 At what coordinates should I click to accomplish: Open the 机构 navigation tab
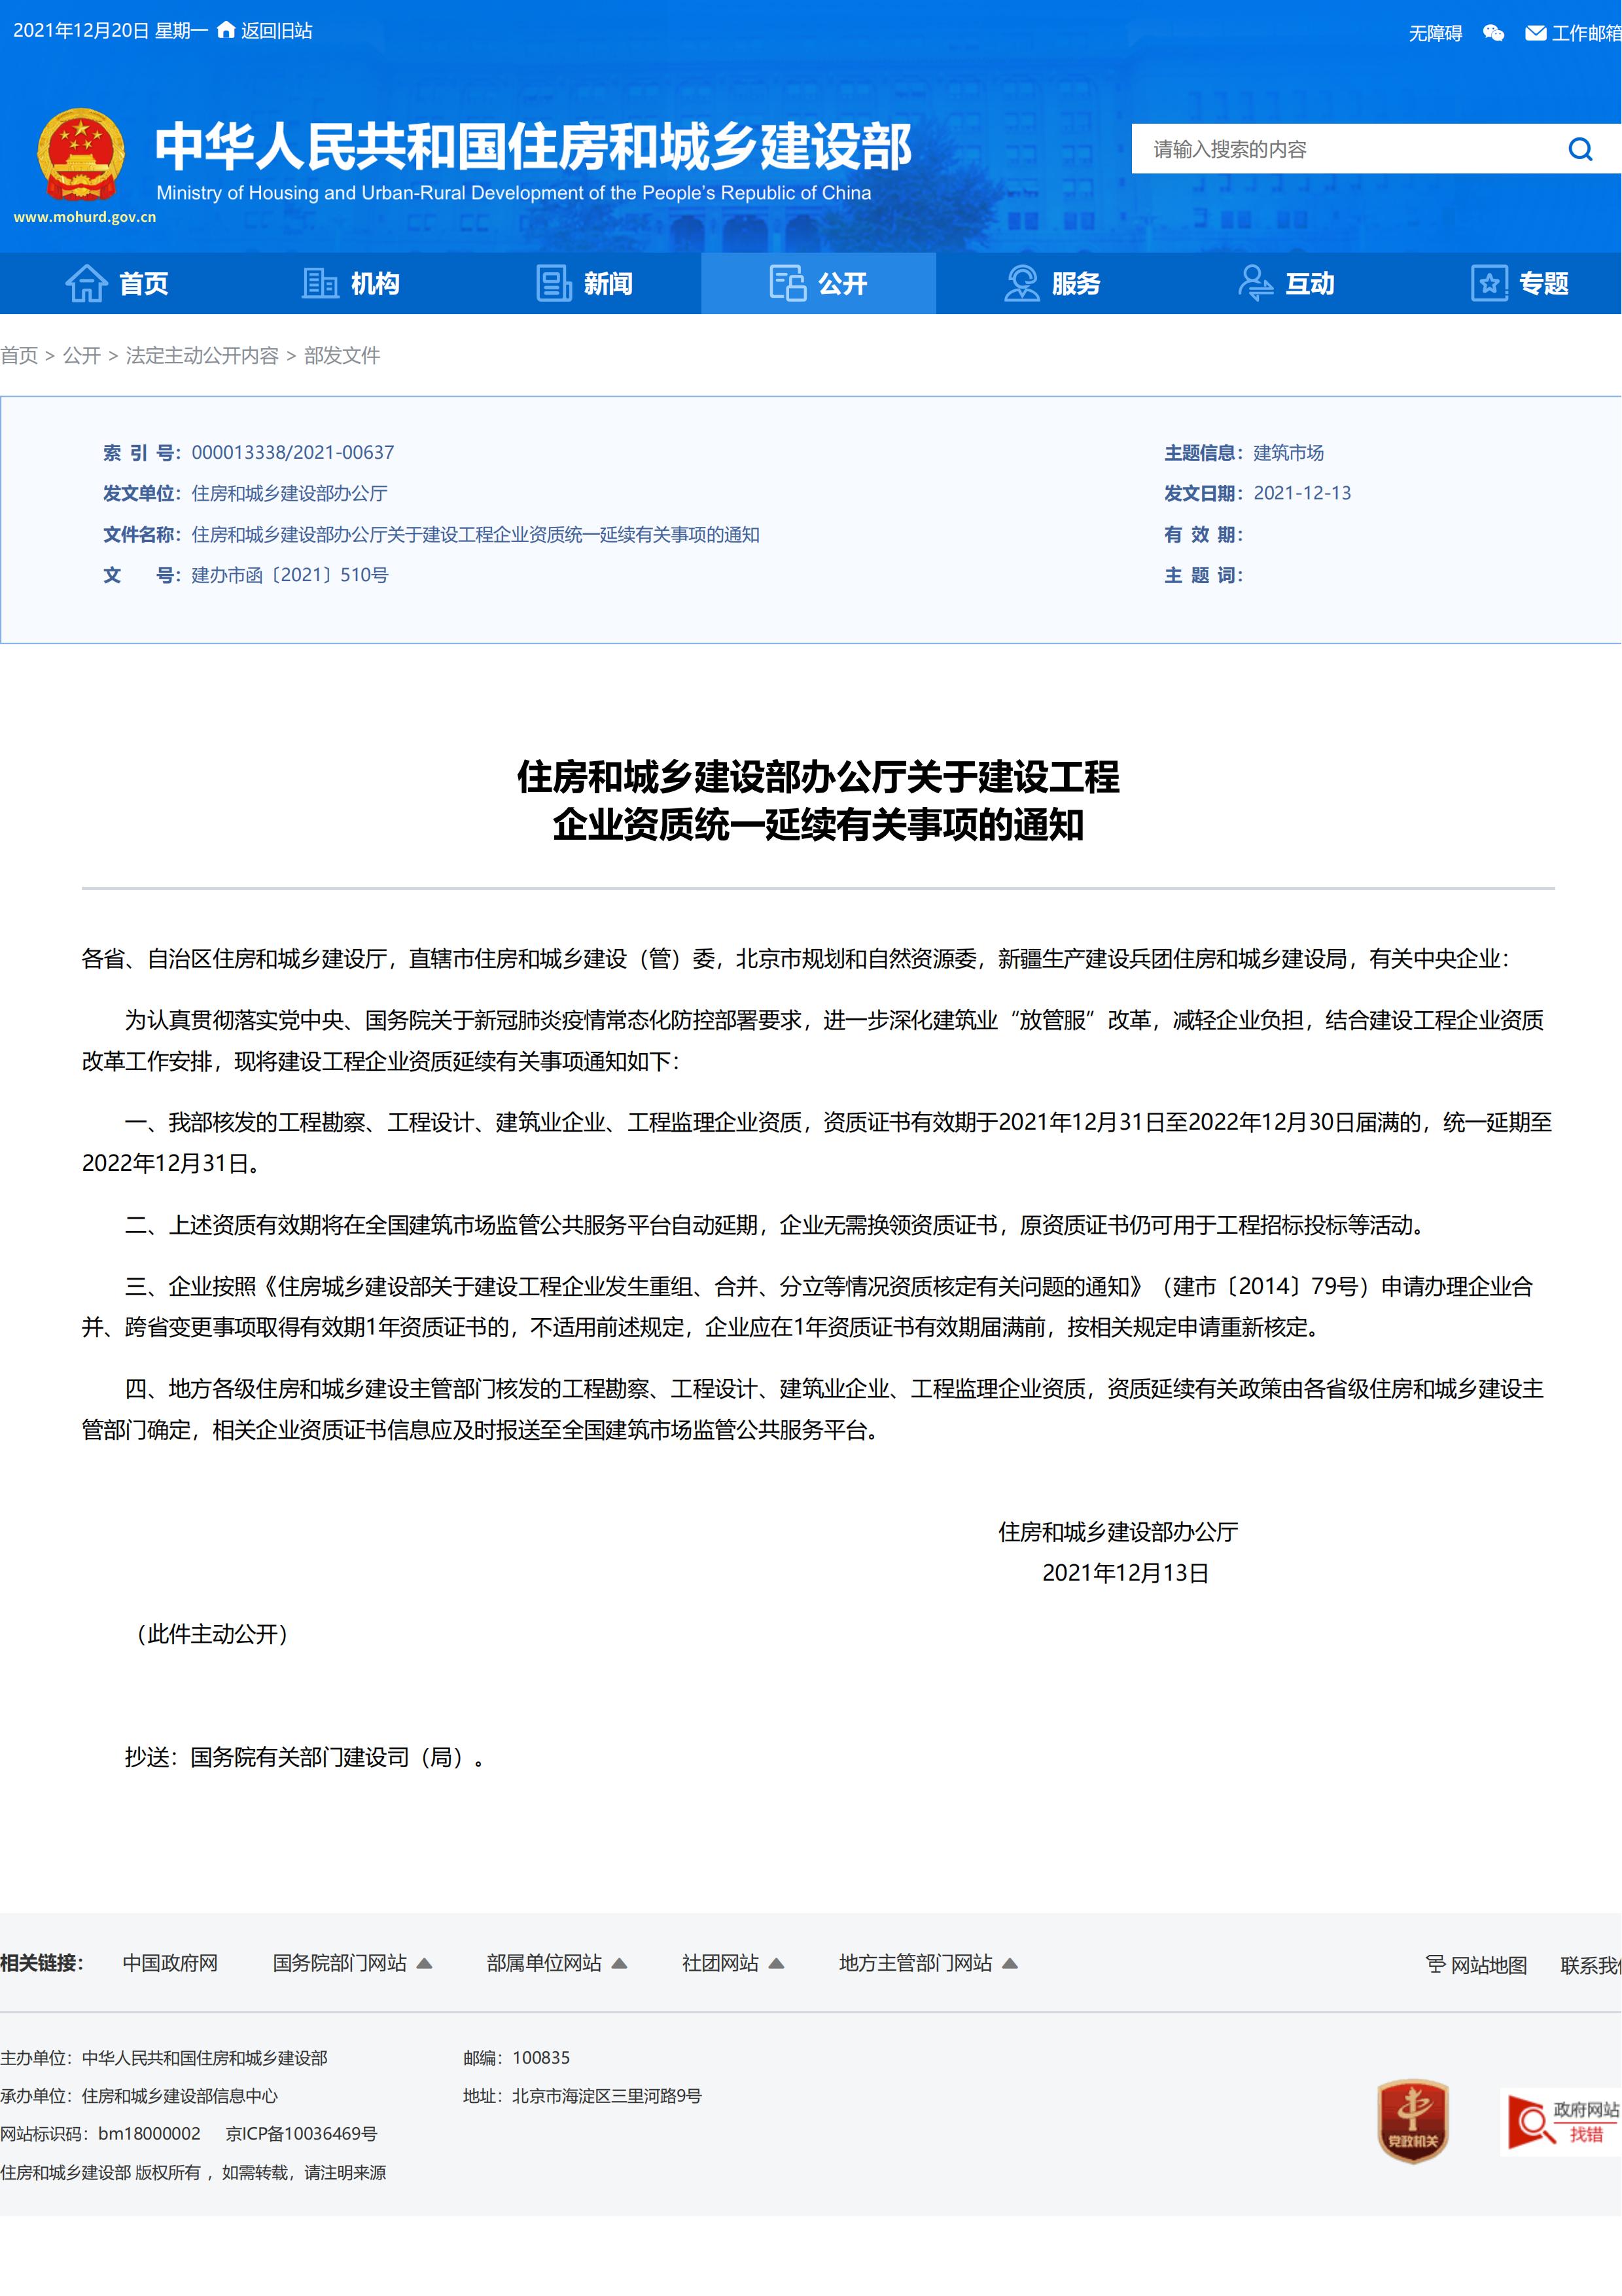pyautogui.click(x=351, y=283)
